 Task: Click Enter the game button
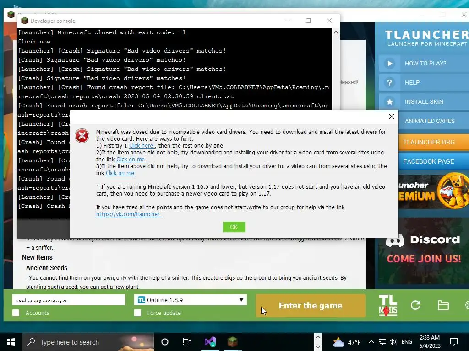311,305
